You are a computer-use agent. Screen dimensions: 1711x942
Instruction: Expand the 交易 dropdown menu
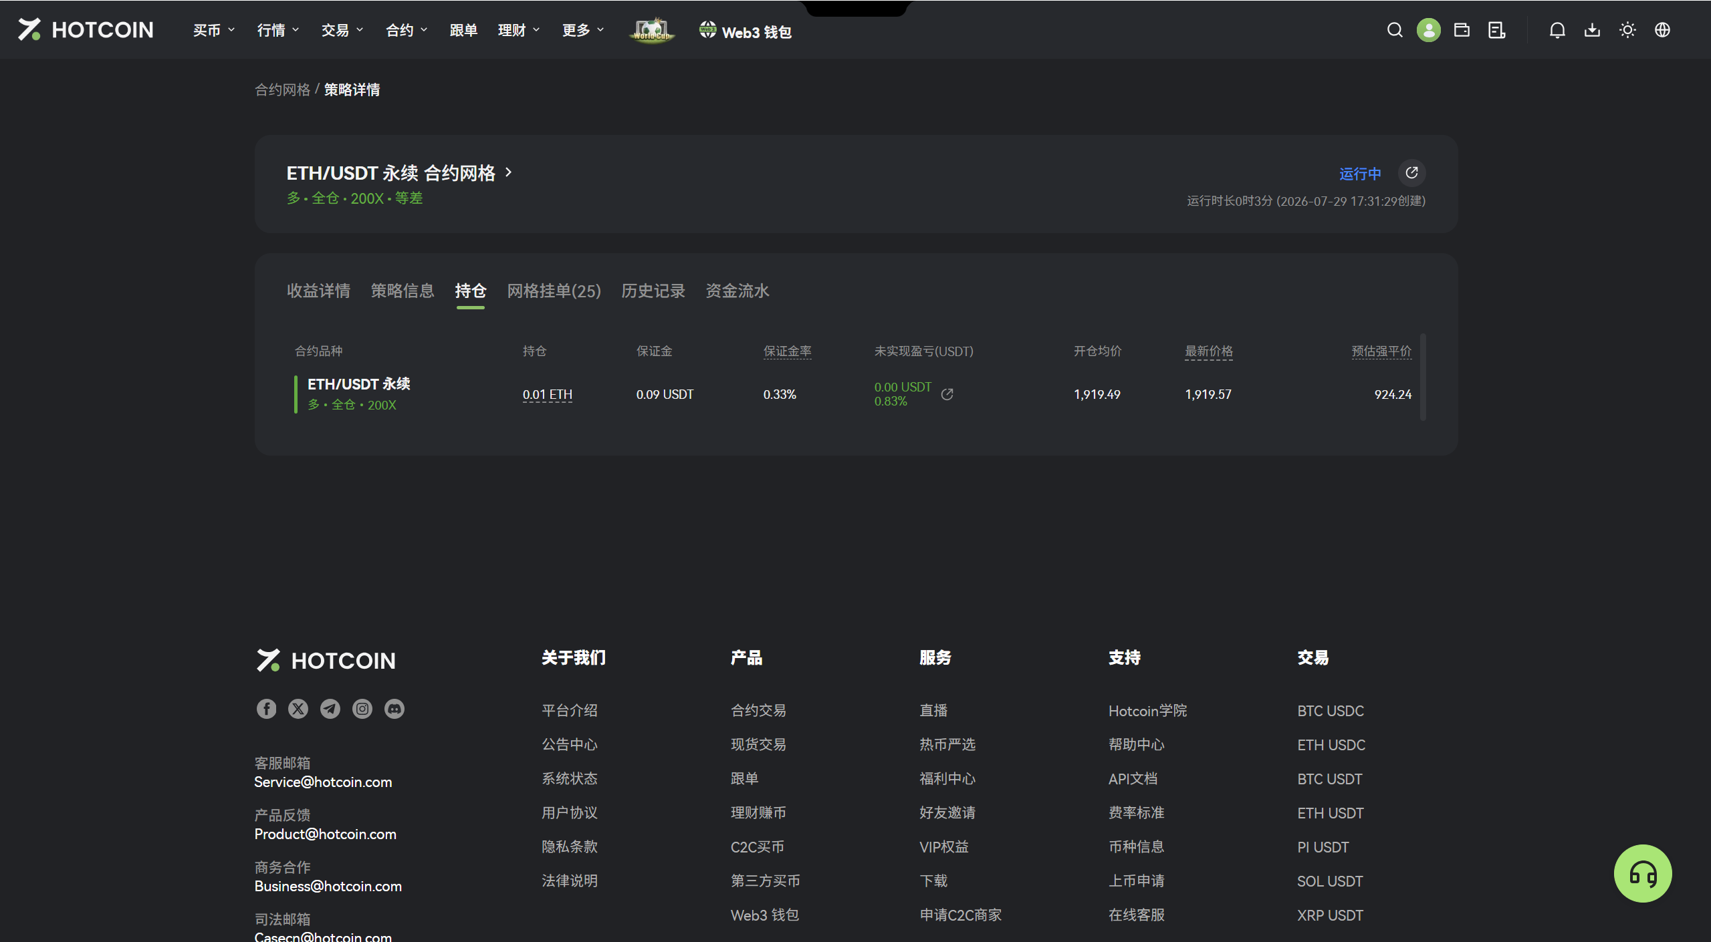coord(342,30)
